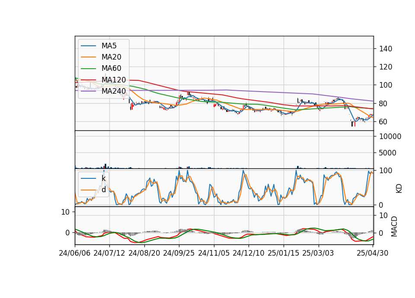
Task: Click the 5000 volume axis tick
Action: [x=388, y=153]
